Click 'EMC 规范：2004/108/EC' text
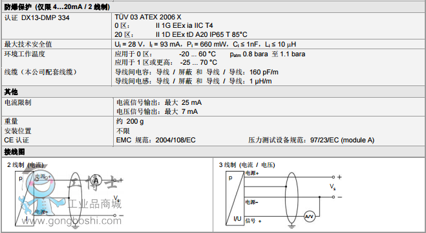Viewport: 426px width, 233px height. coord(156,140)
